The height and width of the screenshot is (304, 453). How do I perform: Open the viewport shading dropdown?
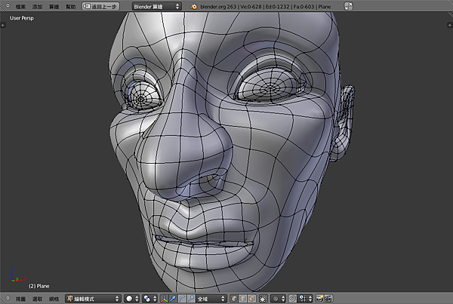[x=132, y=298]
